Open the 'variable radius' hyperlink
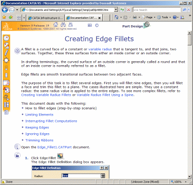This screenshot has width=193, height=185. (100, 49)
